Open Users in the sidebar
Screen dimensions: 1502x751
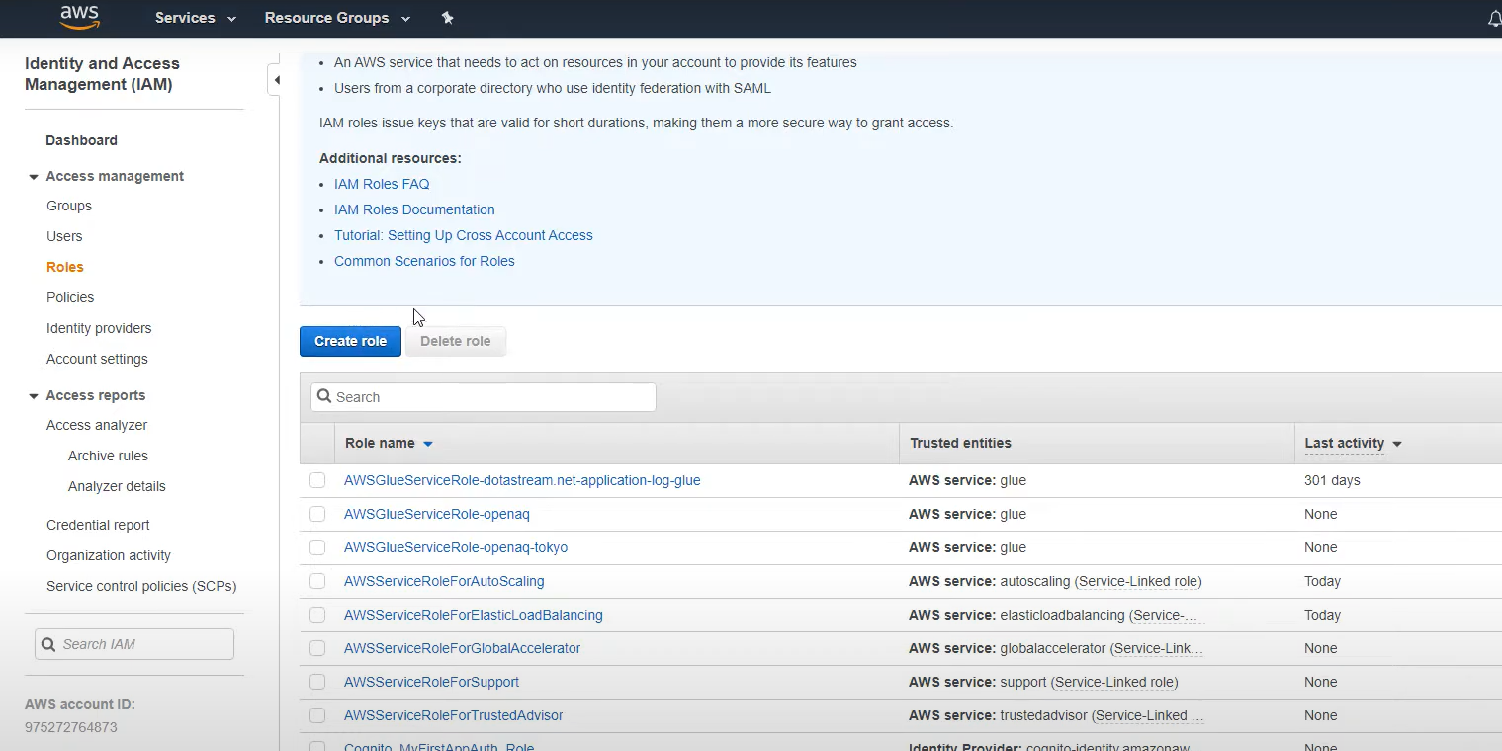point(64,236)
